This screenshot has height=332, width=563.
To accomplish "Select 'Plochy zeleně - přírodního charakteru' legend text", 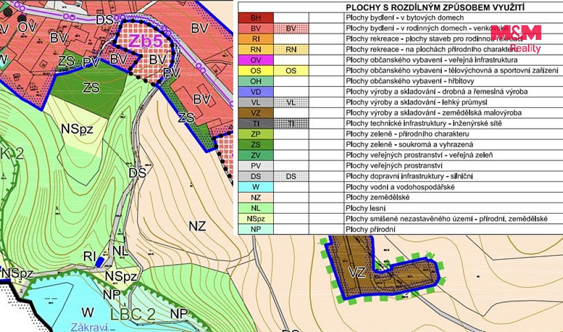I will point(407,134).
